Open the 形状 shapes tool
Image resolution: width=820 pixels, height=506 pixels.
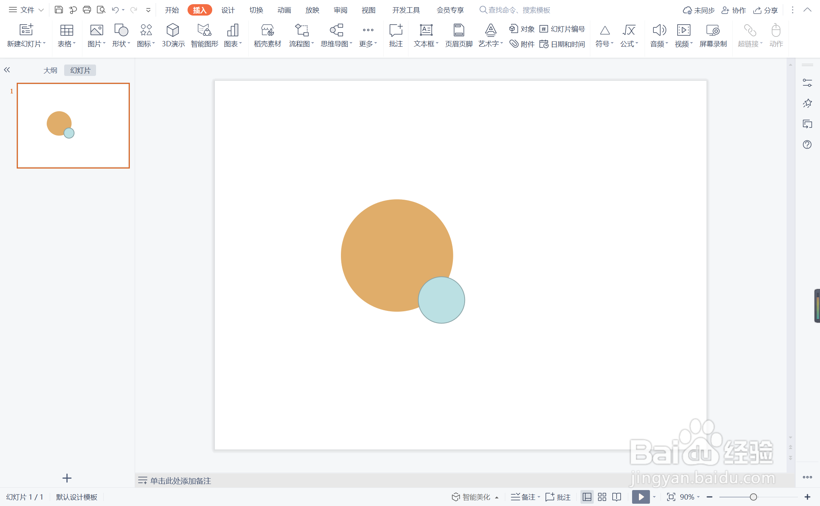[x=121, y=36]
